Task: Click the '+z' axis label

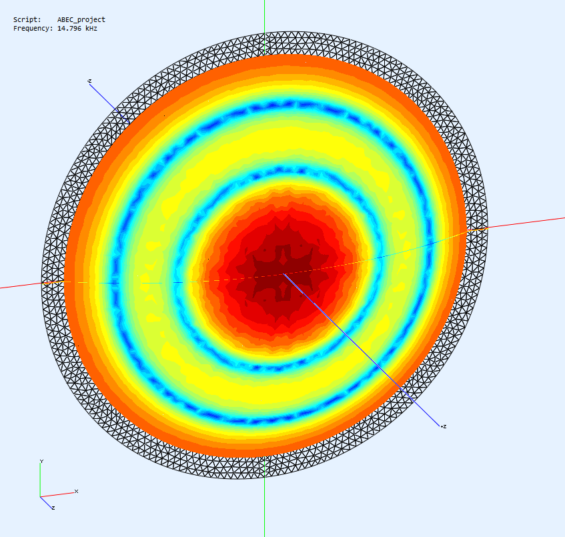Action: [x=444, y=426]
